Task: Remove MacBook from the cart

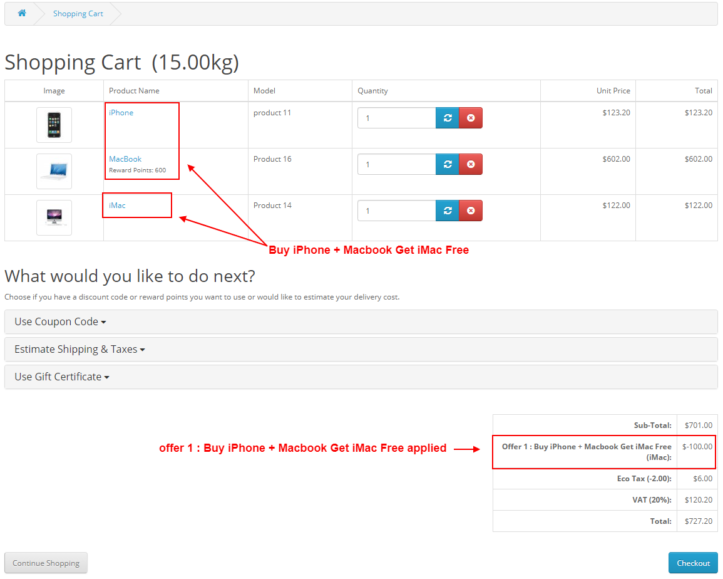Action: coord(471,164)
